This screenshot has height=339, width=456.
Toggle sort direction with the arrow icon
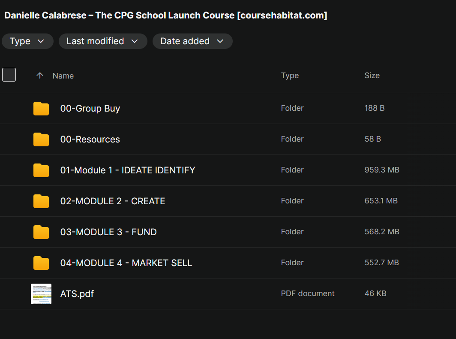pos(40,76)
